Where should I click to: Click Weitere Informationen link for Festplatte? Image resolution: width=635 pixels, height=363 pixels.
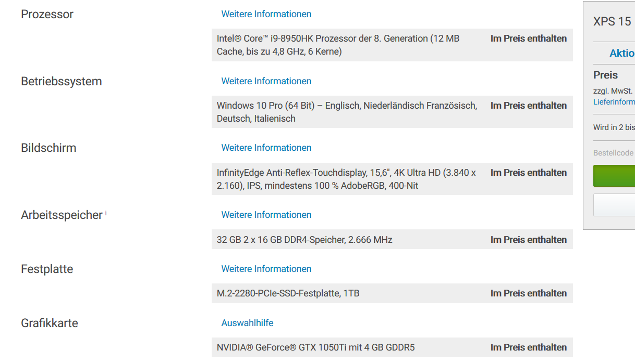coord(266,269)
